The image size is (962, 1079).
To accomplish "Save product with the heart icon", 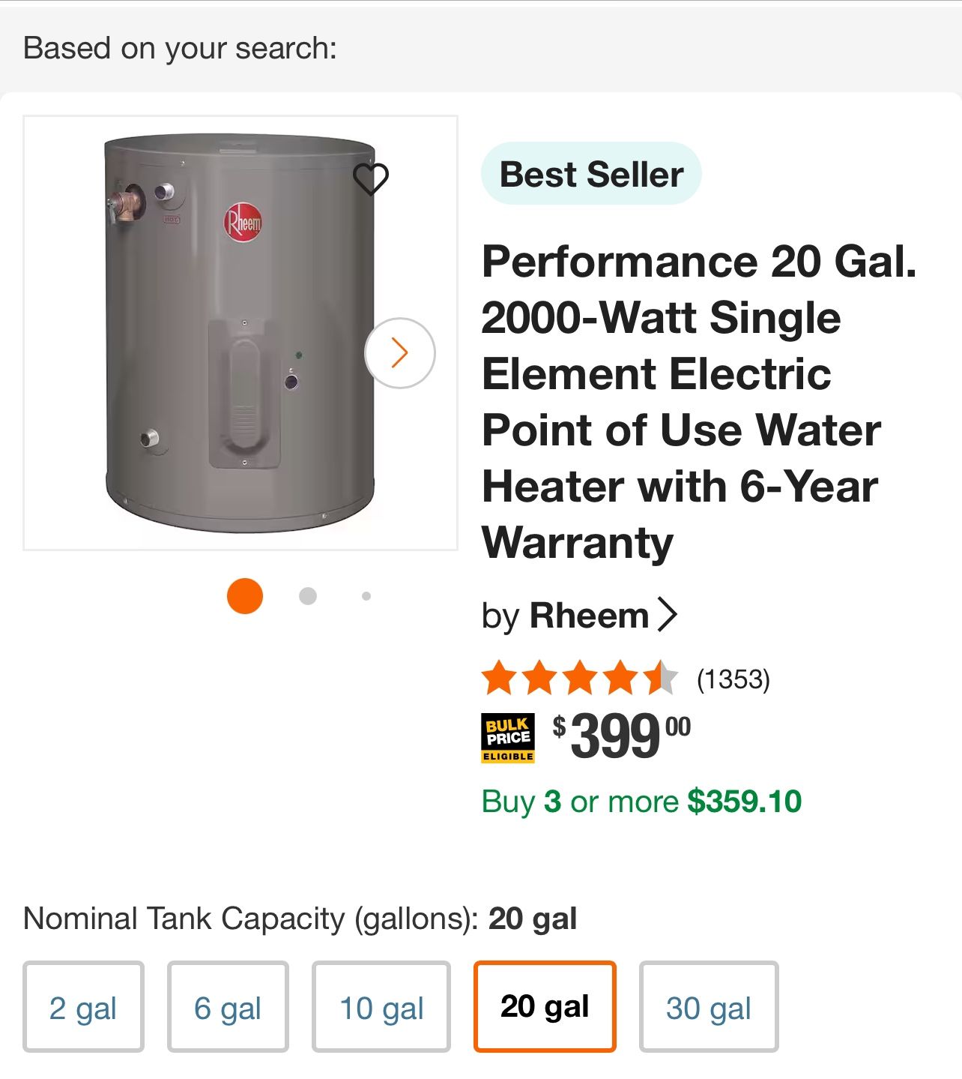I will 371,178.
